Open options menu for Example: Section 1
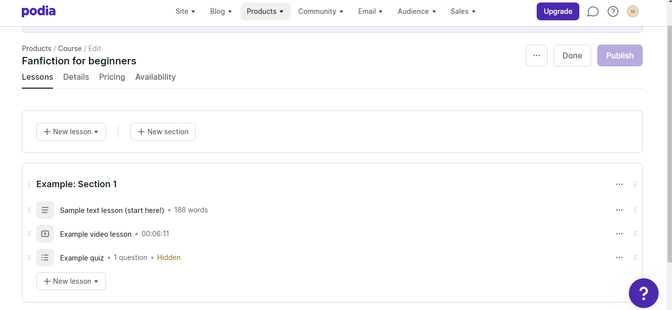Screen dimensions: 672x310 click(619, 184)
